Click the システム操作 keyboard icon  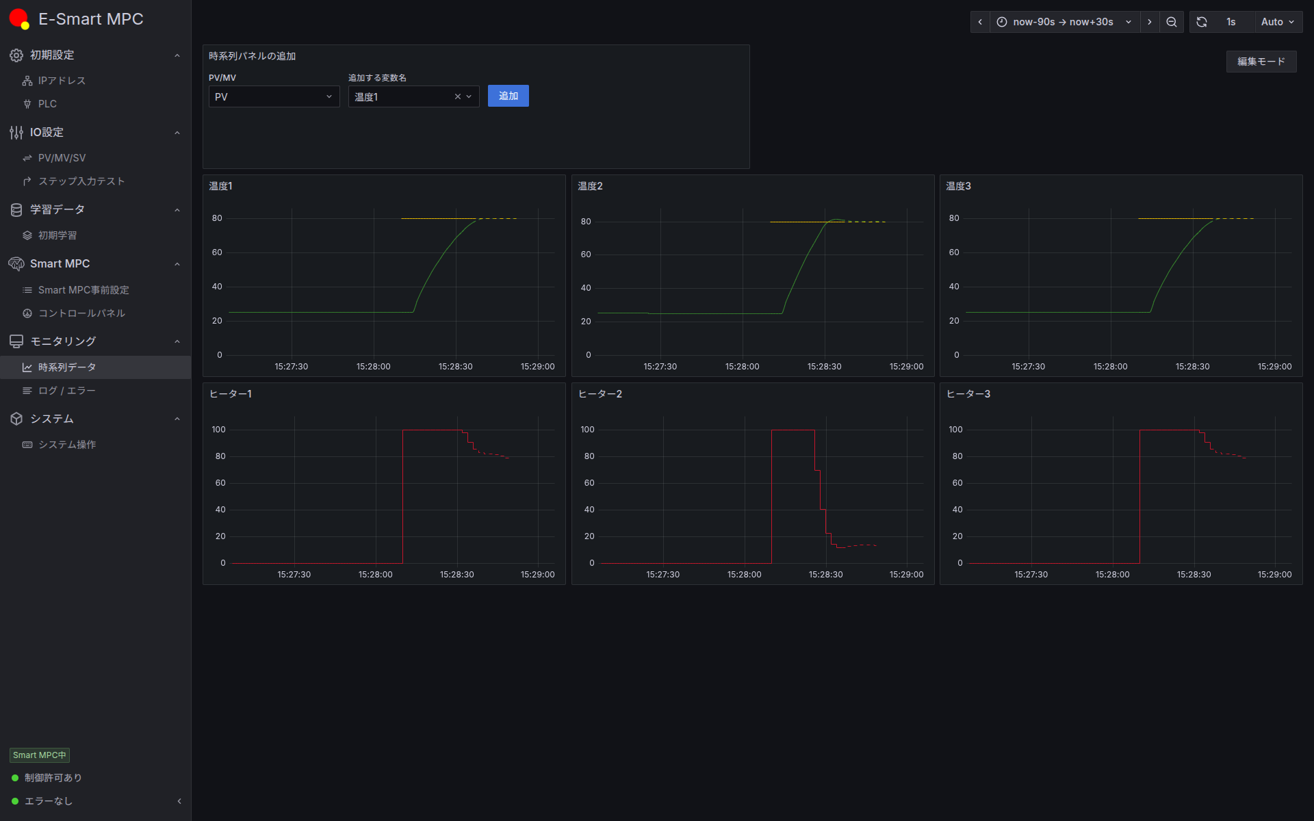(x=27, y=445)
